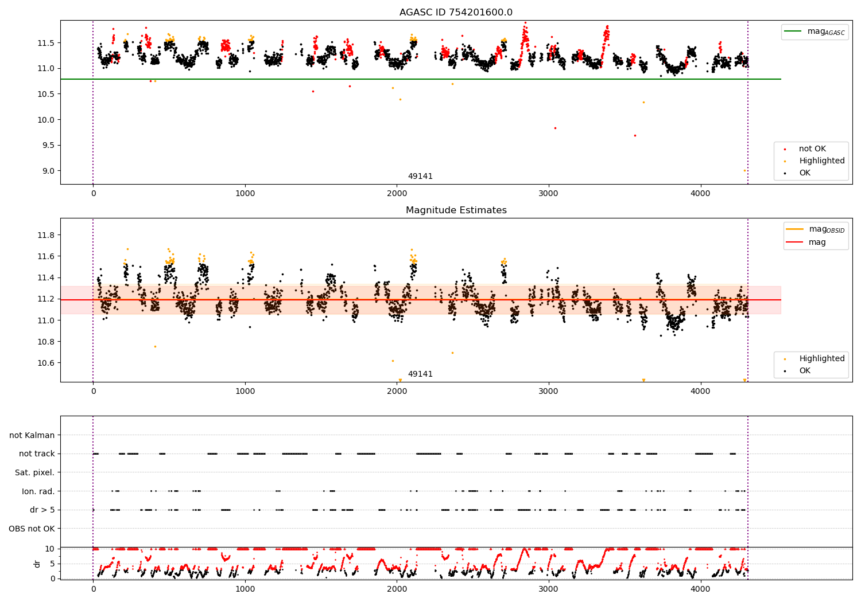Click the 'Ion. rad.' axis label
This screenshot has width=861, height=602.
(x=38, y=491)
